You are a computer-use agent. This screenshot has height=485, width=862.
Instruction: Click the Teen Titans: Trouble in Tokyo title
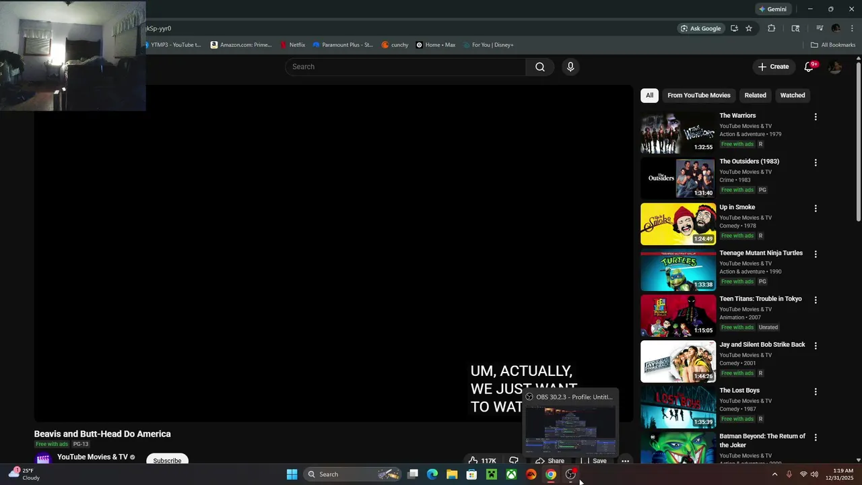(x=760, y=299)
